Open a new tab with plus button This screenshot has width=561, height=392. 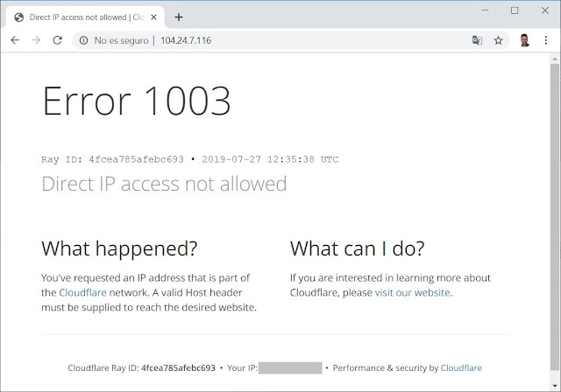click(179, 17)
